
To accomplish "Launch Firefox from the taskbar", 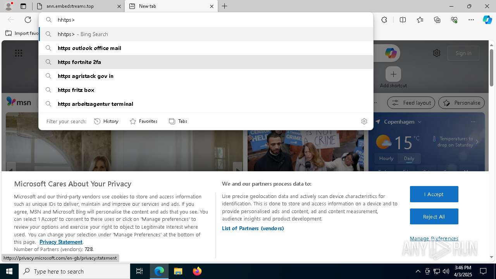I will point(197,271).
